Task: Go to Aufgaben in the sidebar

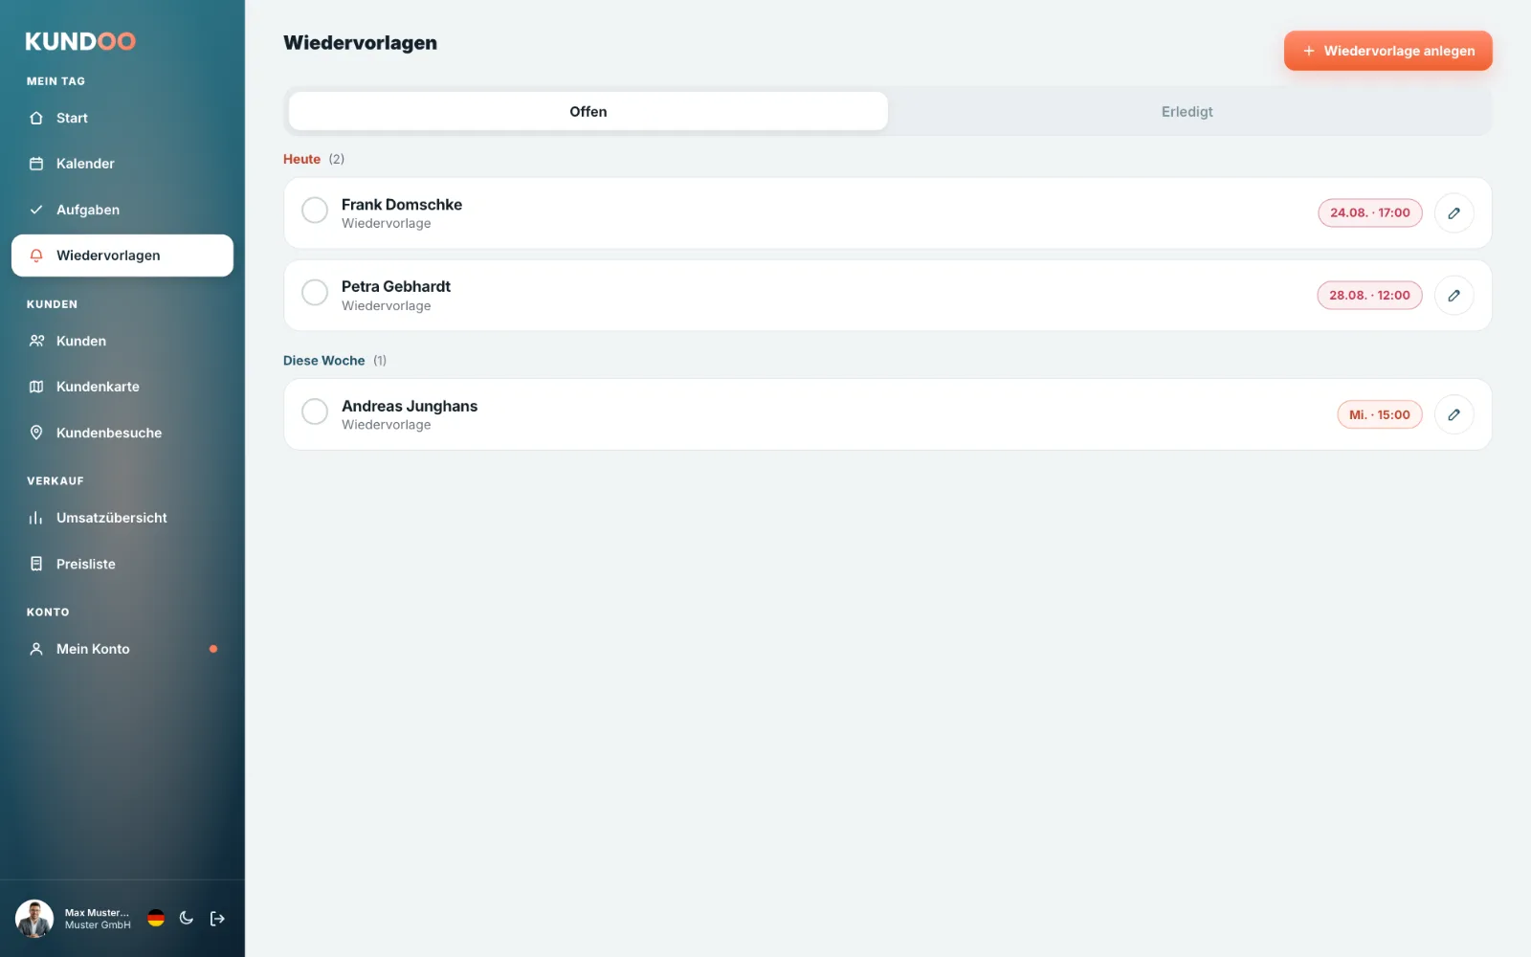Action: click(x=122, y=210)
